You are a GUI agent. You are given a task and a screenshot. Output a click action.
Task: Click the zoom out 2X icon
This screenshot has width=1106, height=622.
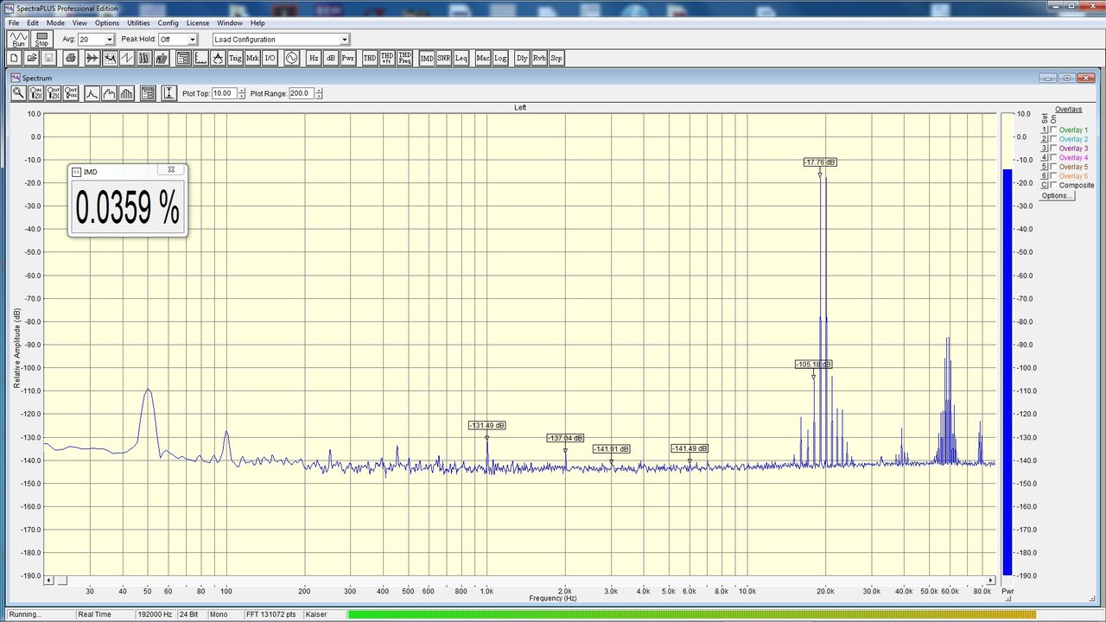[54, 93]
